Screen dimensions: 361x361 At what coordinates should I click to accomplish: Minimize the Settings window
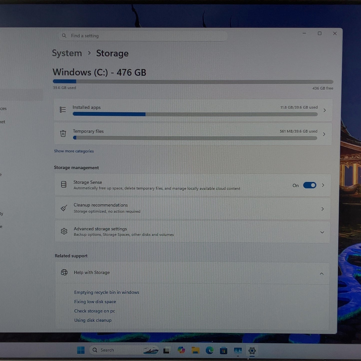pos(304,33)
